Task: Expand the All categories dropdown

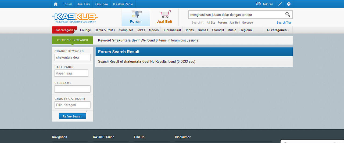Action: click(x=278, y=30)
